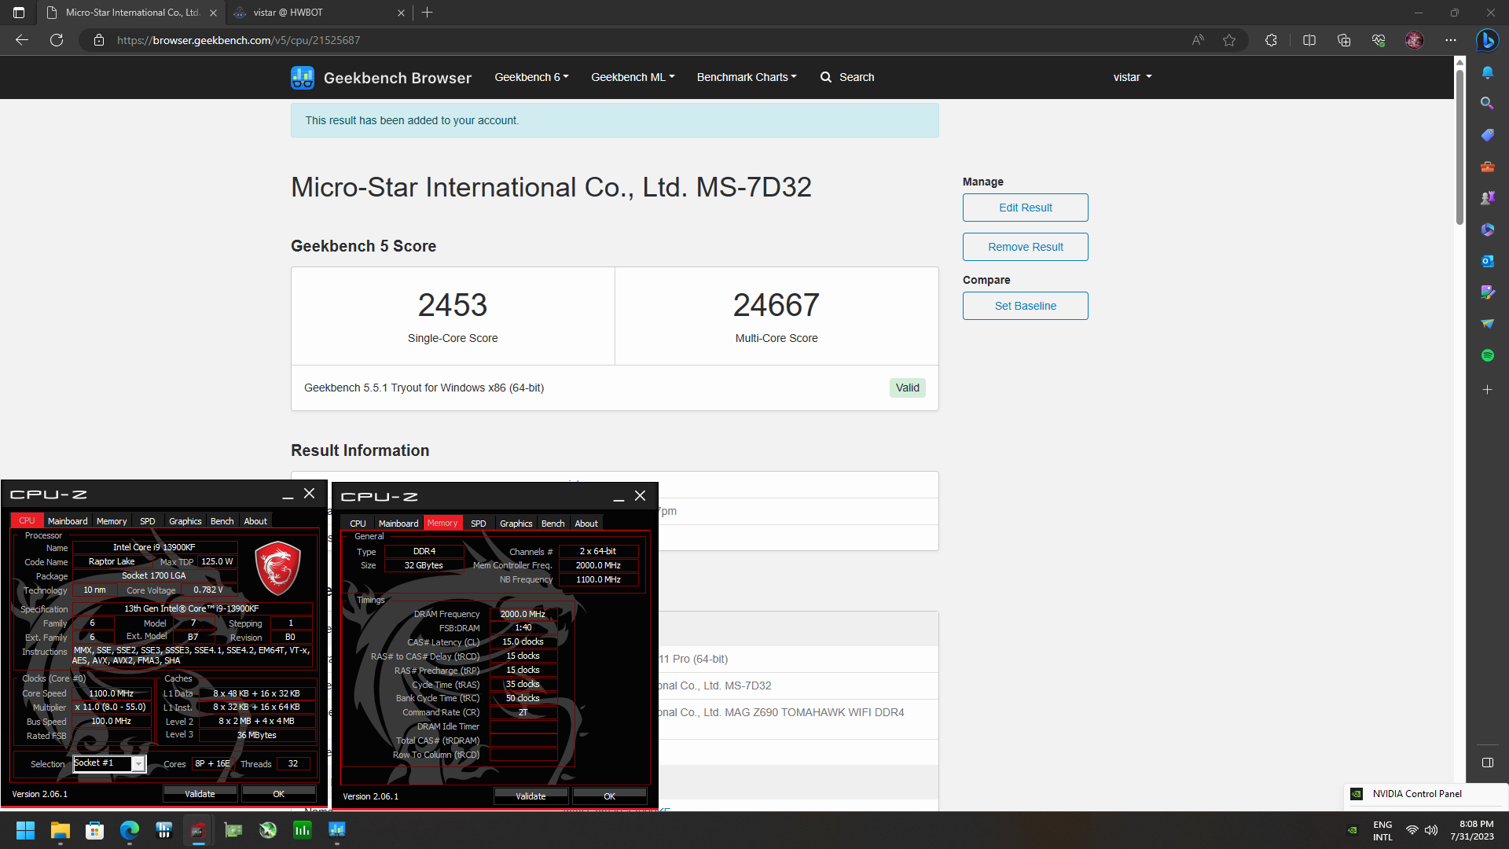The image size is (1509, 849).
Task: Click the sidebar search magnifier icon
Action: [x=1487, y=104]
